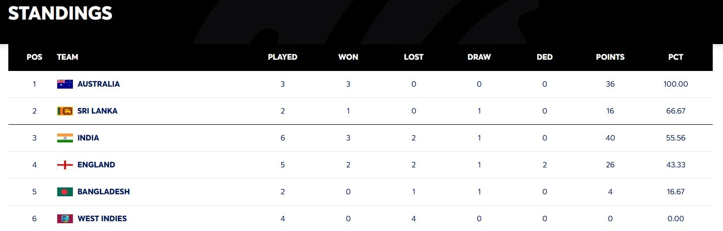Click the India flag icon
723x231 pixels.
[x=65, y=138]
